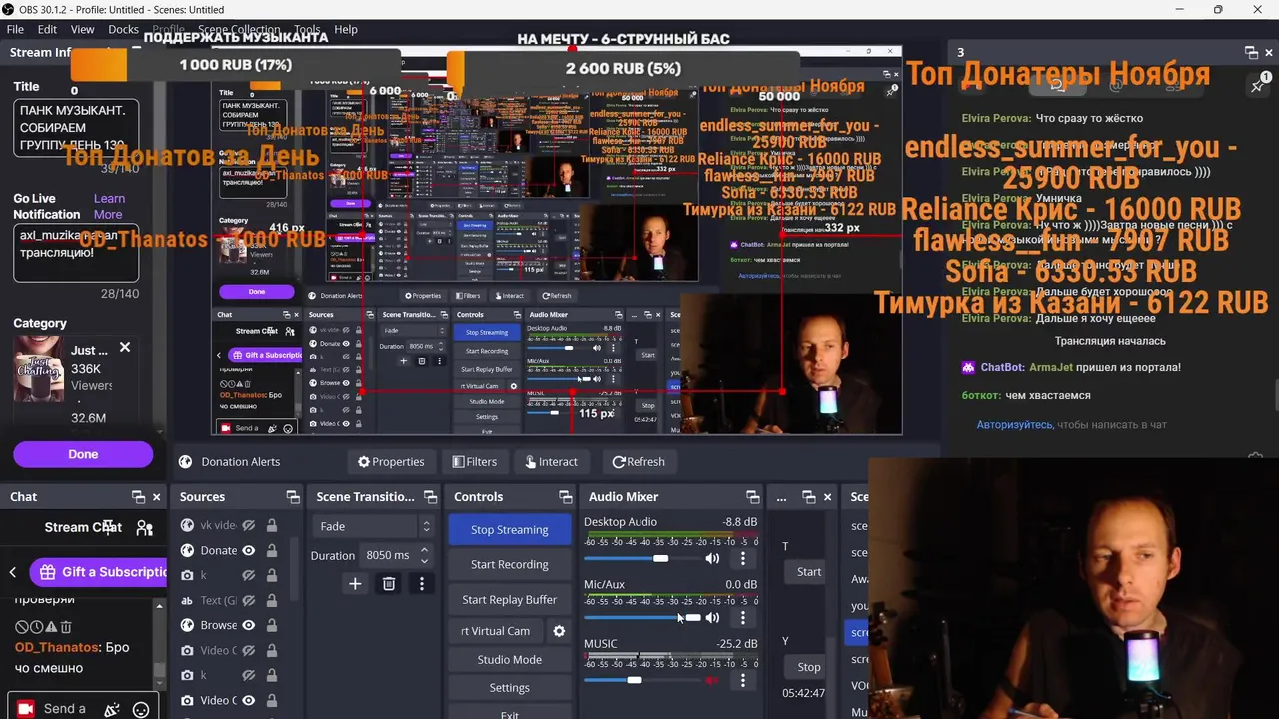Toggle lock on the Text source

(272, 600)
